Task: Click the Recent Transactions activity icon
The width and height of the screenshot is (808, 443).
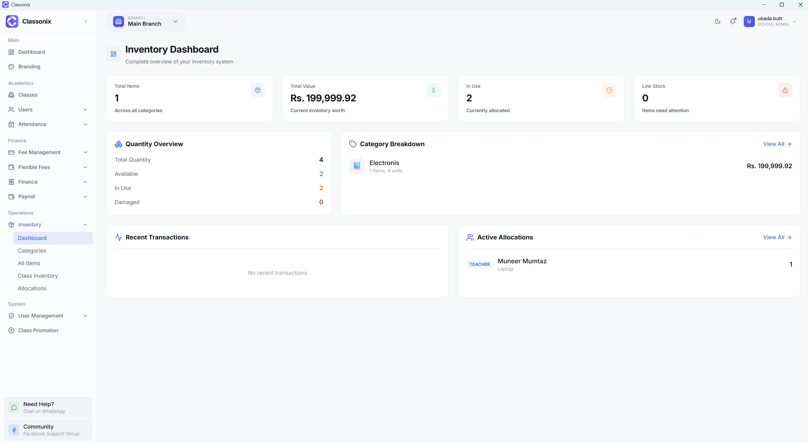Action: (118, 237)
